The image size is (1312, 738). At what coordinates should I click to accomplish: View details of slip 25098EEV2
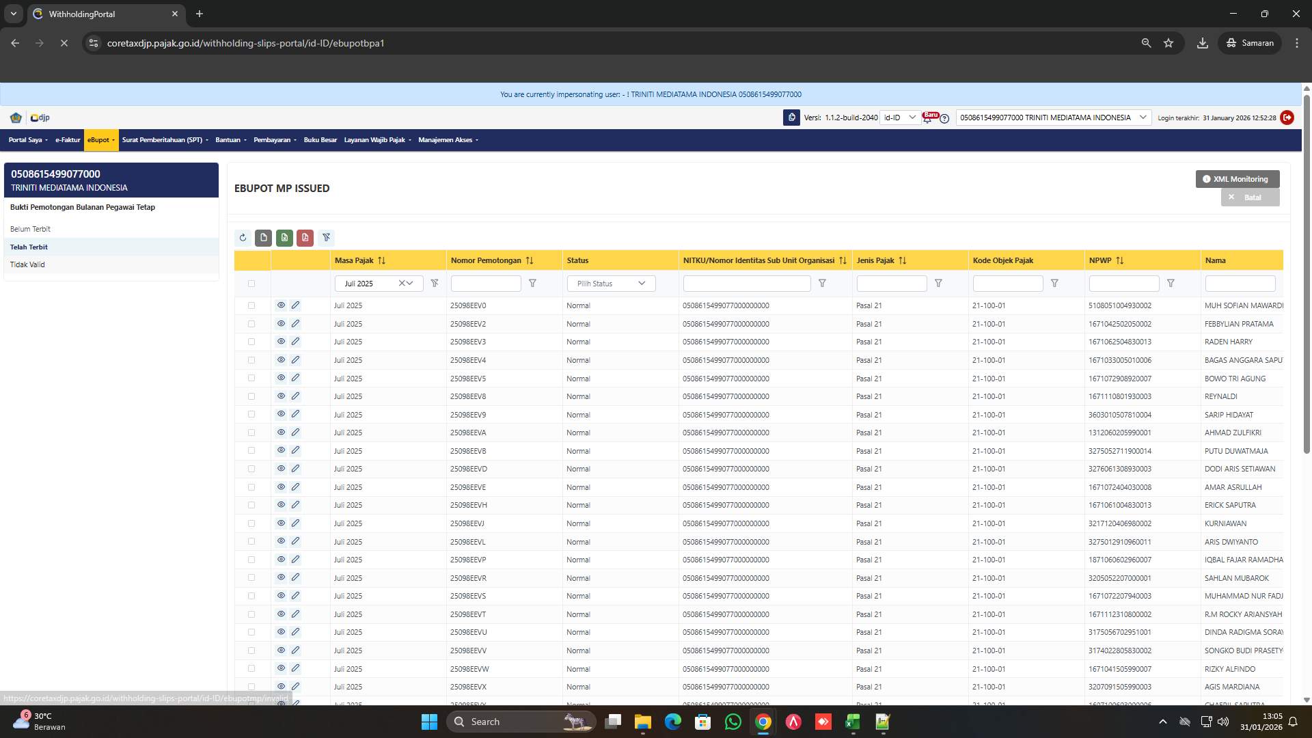(x=281, y=323)
